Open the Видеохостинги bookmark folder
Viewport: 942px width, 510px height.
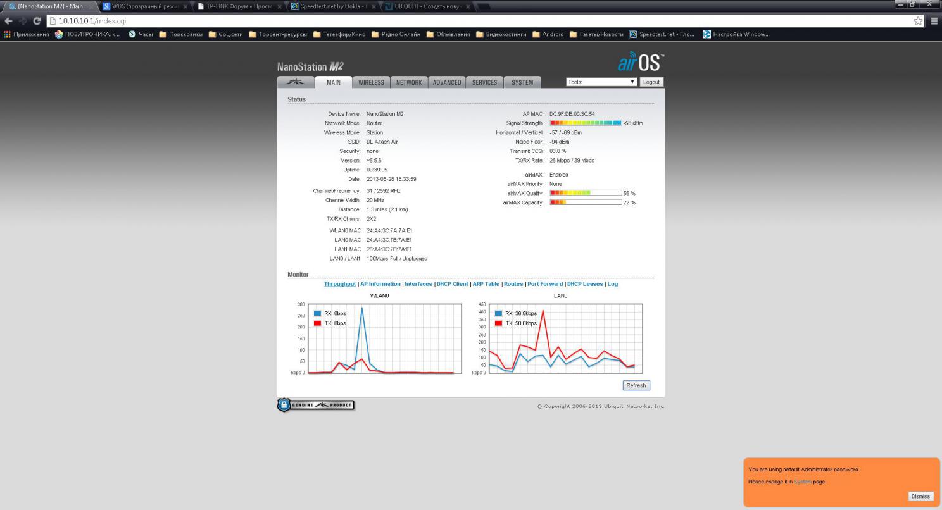coord(501,34)
